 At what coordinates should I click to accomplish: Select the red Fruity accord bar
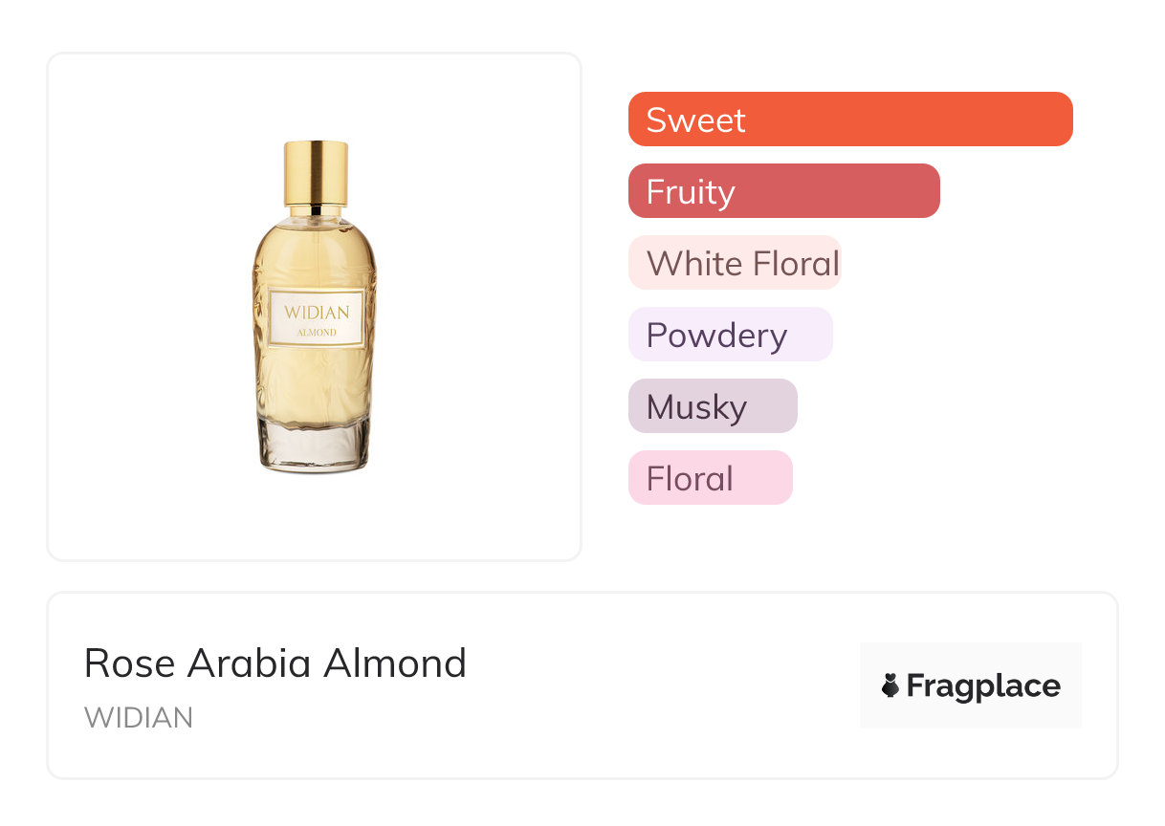point(783,191)
